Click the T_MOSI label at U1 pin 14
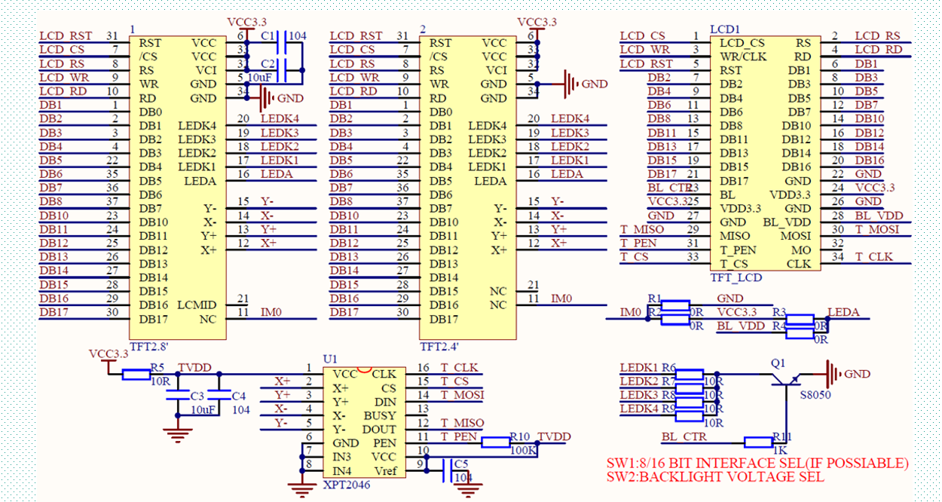 point(462,395)
